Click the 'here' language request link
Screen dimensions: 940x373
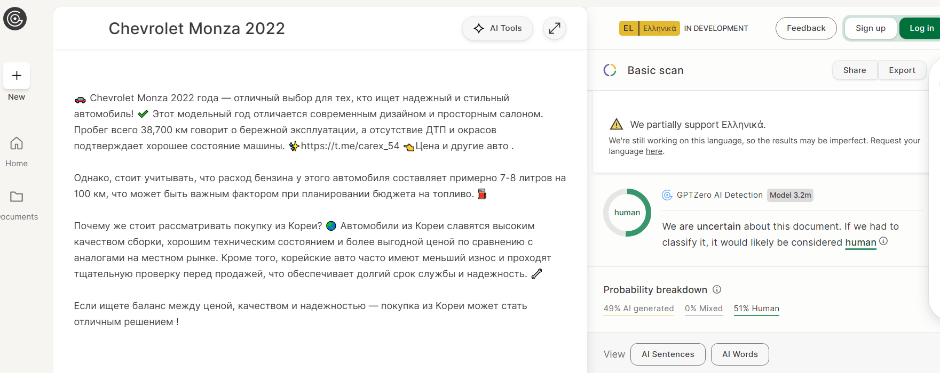[654, 151]
